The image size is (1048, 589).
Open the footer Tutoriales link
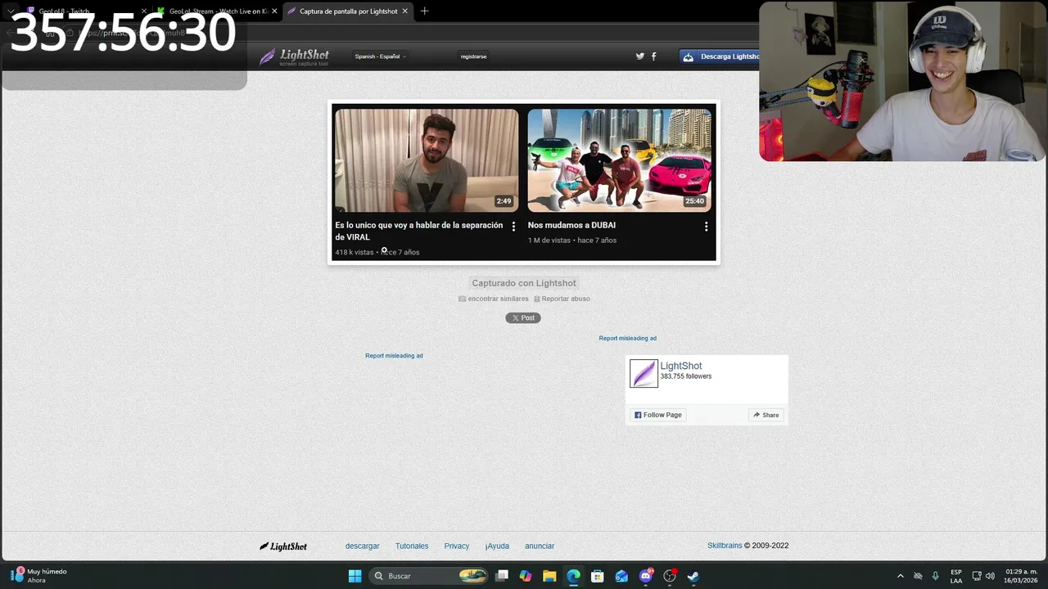(412, 546)
